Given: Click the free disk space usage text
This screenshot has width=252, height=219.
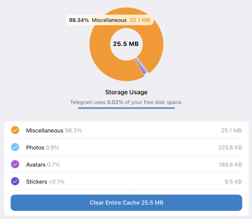Looking at the screenshot, I should (126, 102).
